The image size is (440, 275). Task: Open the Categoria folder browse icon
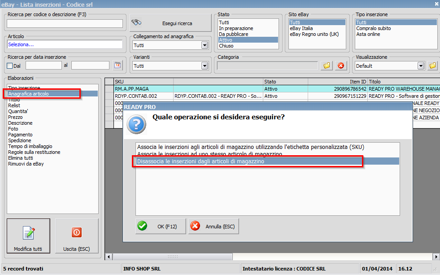[x=327, y=65]
